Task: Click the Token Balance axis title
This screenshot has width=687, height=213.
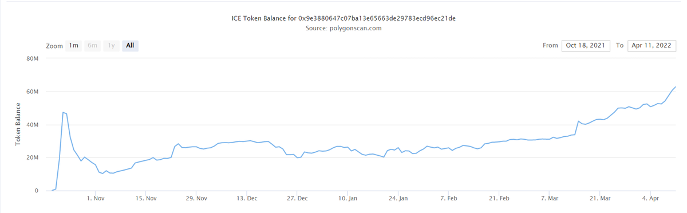Action: pos(19,125)
